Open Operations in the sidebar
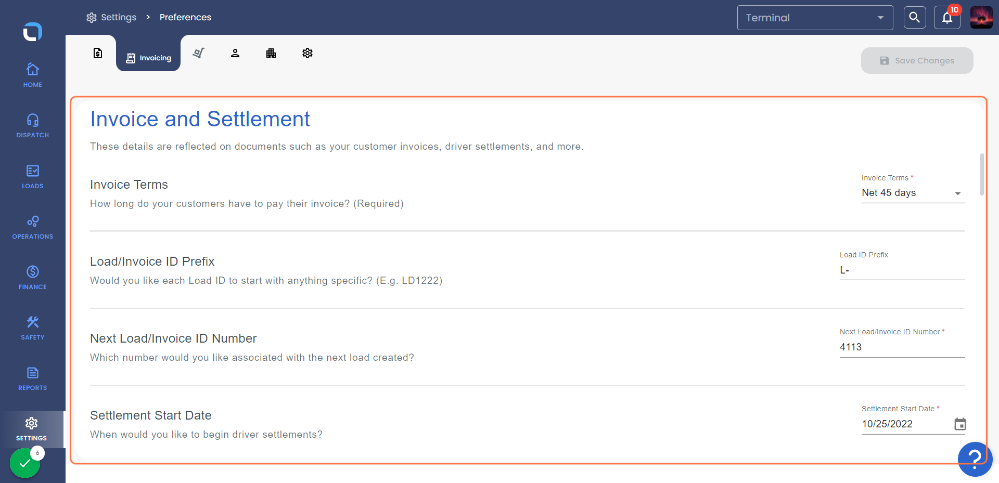The image size is (999, 483). [x=32, y=227]
